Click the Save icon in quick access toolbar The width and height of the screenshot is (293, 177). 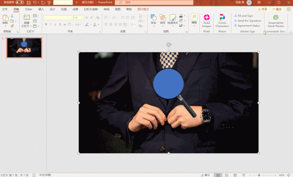[28, 3]
